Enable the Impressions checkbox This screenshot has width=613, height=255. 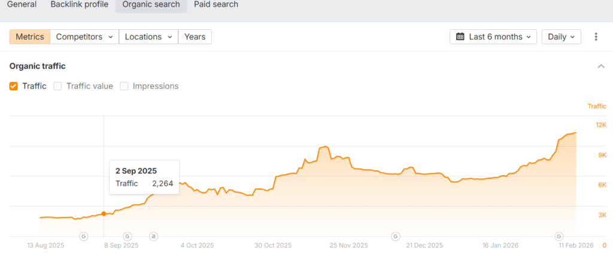coord(125,86)
